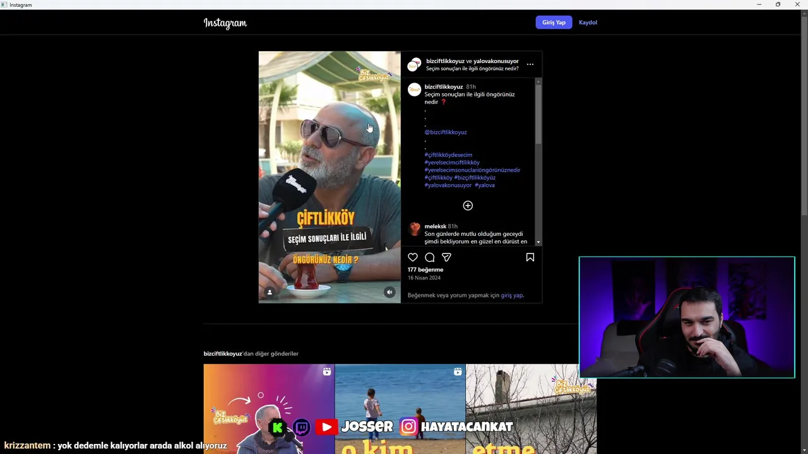The width and height of the screenshot is (808, 454).
Task: Click the streamer webcam overlay
Action: point(687,317)
